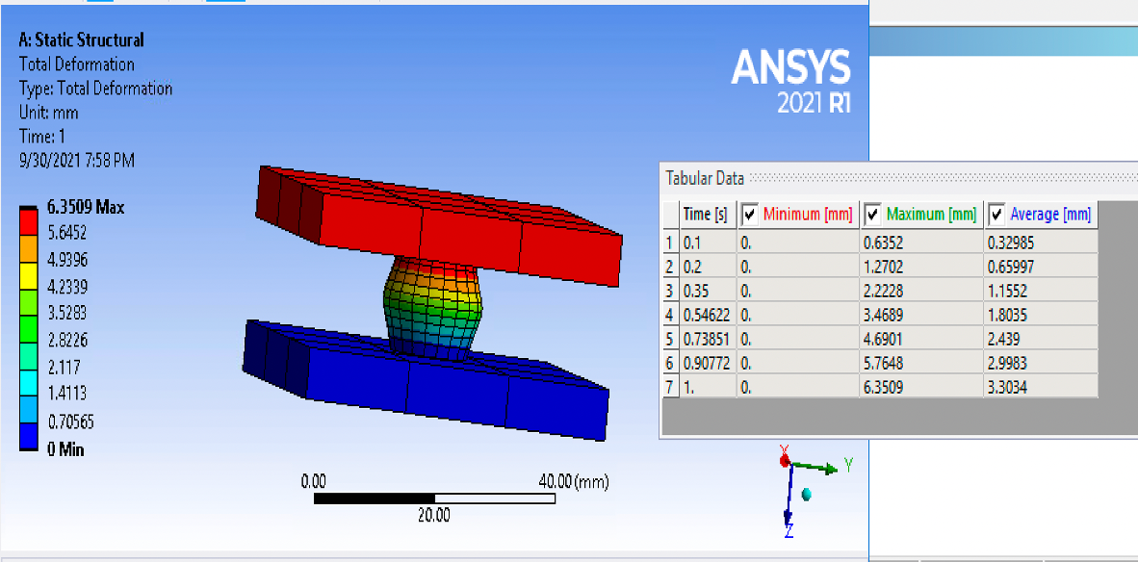Select the deformed specimen in the model view
Image resolution: width=1138 pixels, height=562 pixels.
click(433, 308)
